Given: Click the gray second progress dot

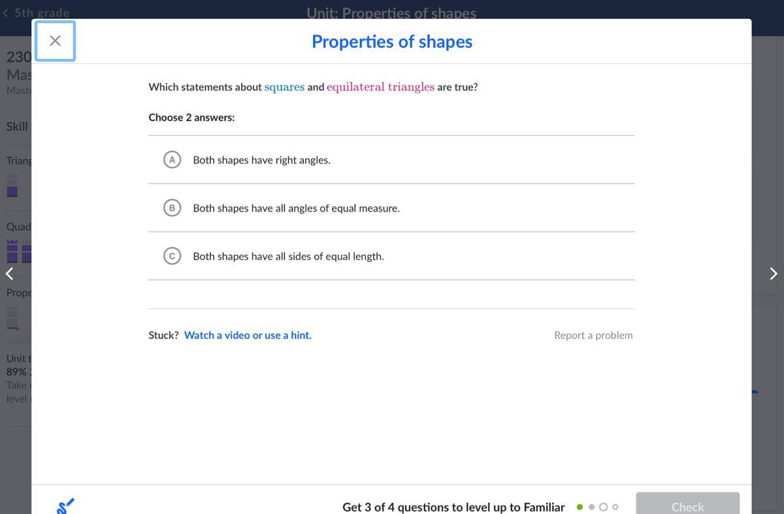Looking at the screenshot, I should (591, 507).
